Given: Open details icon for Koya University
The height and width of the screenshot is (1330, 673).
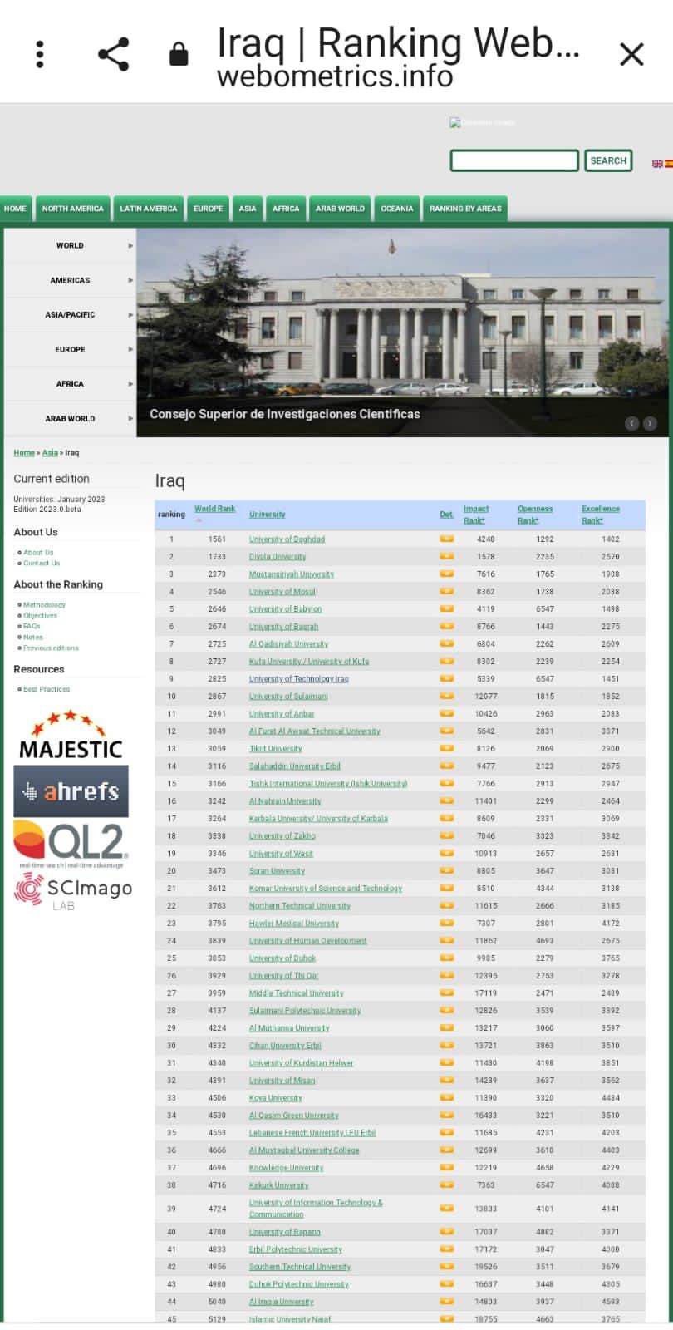Looking at the screenshot, I should pos(447,1097).
